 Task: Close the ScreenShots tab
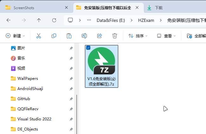67,8
